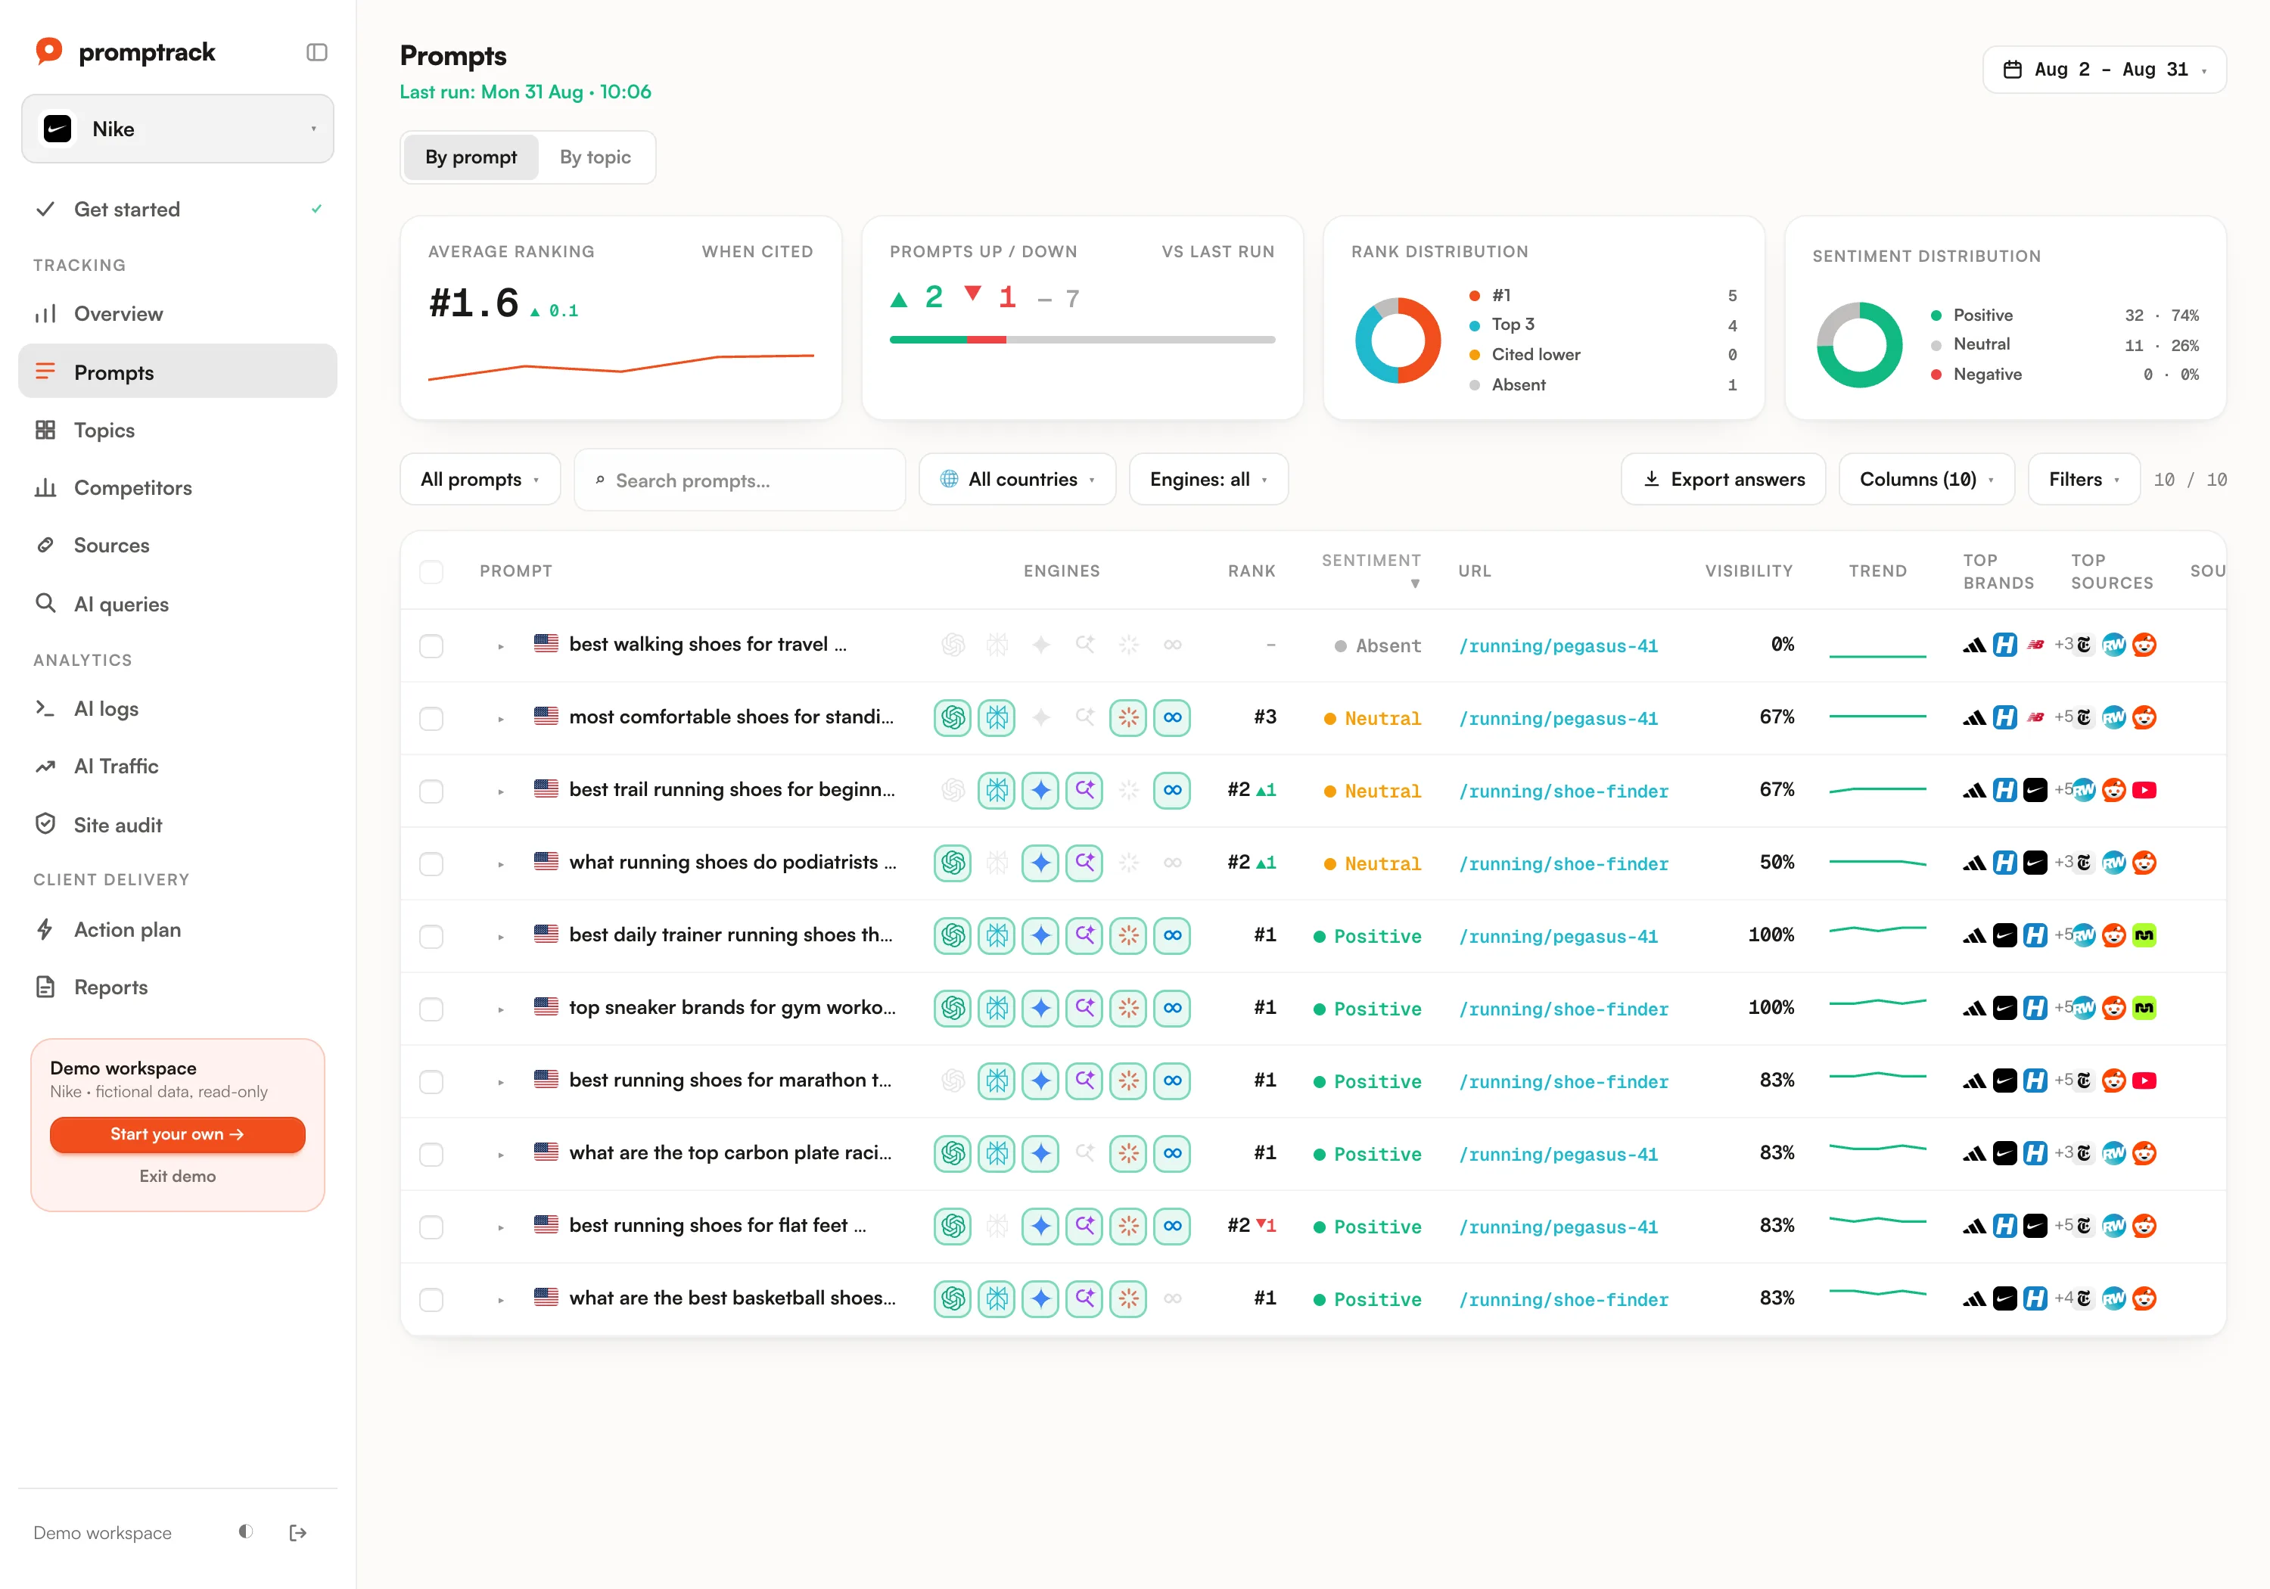
Task: Sort by the Sentiment column header
Action: 1371,571
